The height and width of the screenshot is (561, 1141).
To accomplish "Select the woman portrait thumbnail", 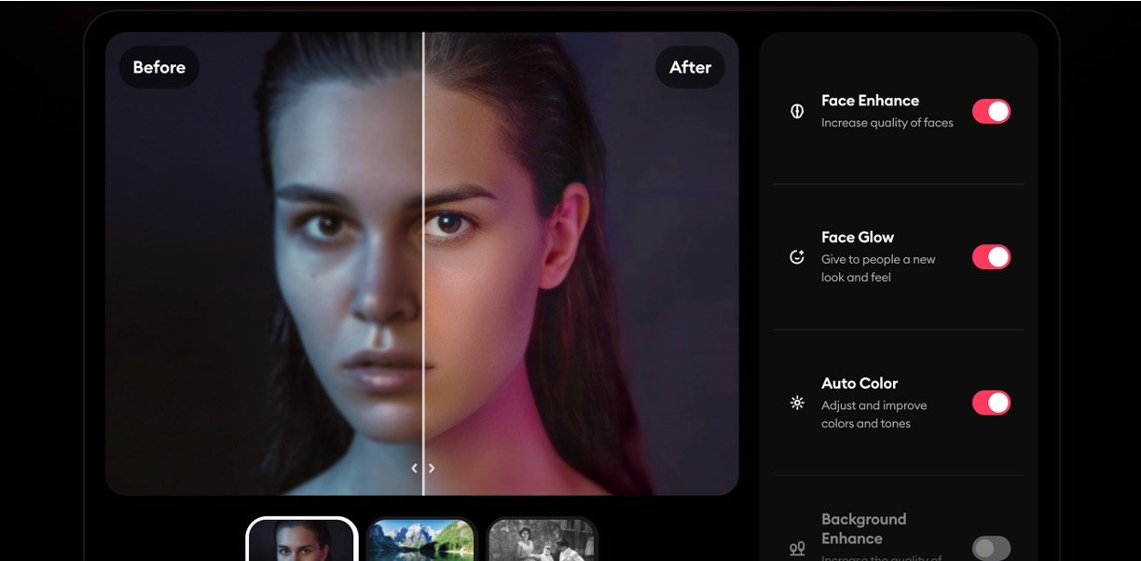I will [x=302, y=540].
